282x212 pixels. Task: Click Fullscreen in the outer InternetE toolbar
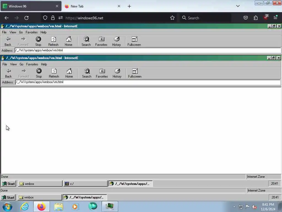pos(134,41)
